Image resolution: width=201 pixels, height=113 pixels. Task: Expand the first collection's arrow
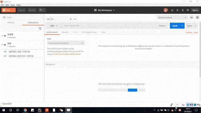[x=2, y=36]
